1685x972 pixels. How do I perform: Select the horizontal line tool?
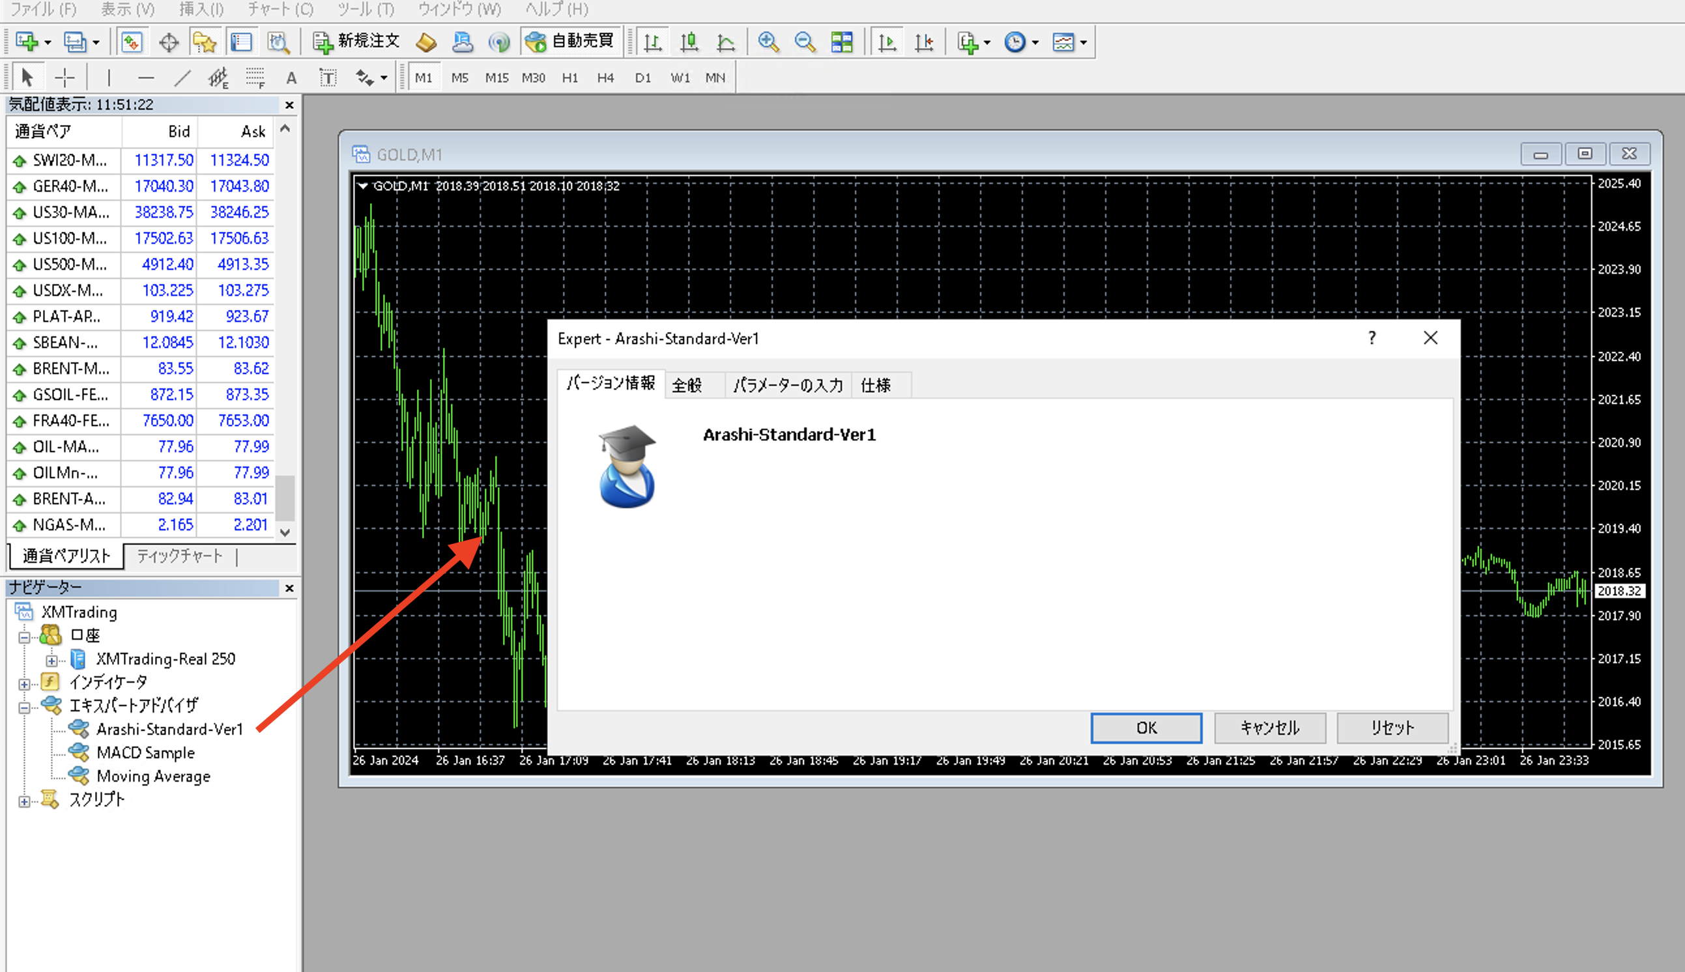145,78
